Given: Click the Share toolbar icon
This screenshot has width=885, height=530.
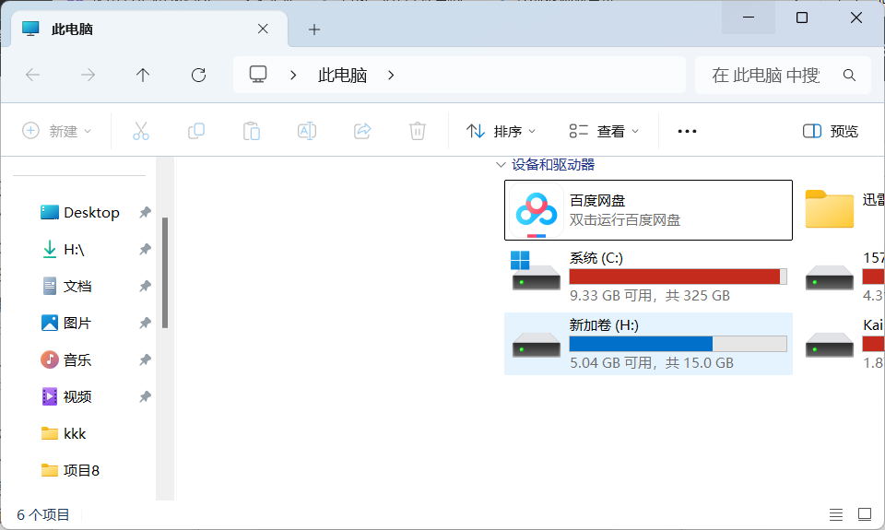Looking at the screenshot, I should tap(361, 131).
